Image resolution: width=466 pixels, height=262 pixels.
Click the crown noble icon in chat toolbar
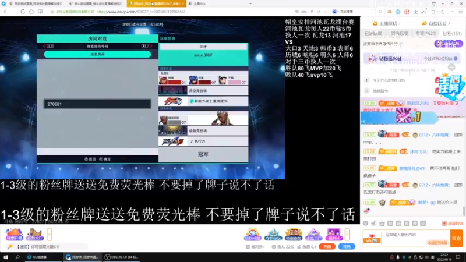[382, 223]
